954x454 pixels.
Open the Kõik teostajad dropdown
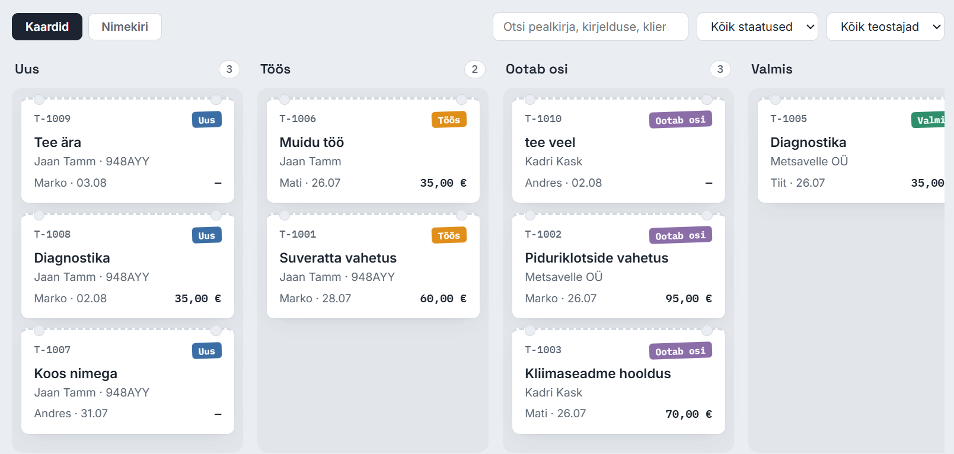click(x=885, y=27)
